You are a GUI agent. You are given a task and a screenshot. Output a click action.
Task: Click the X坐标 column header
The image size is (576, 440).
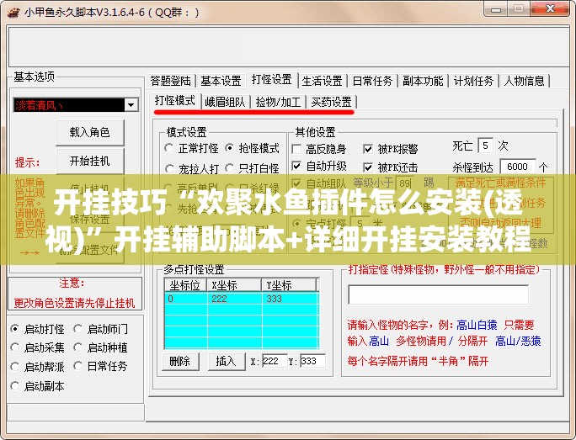pos(234,285)
